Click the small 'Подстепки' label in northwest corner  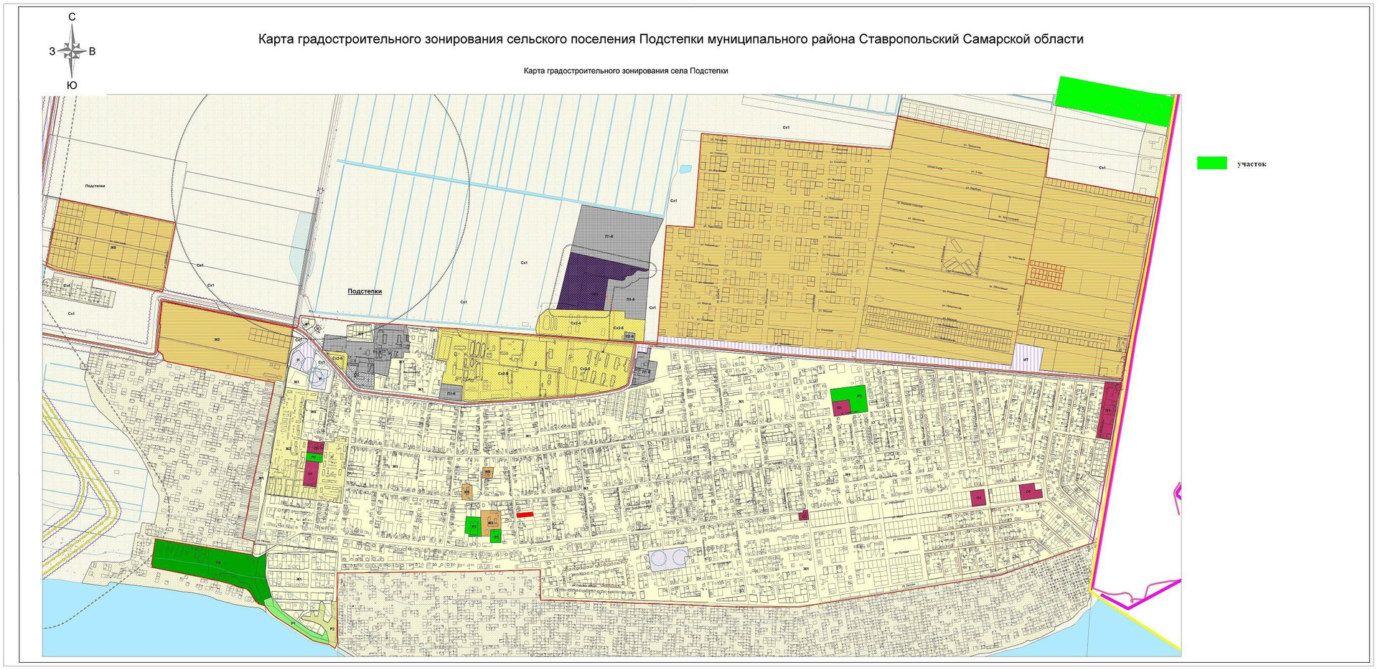click(x=95, y=186)
